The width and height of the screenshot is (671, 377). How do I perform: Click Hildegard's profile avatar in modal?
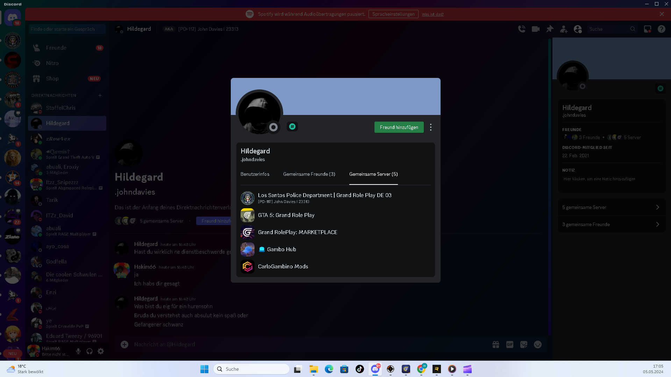pyautogui.click(x=259, y=113)
